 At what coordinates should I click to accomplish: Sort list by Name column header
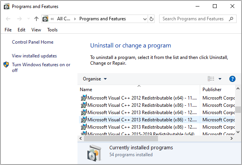(139, 90)
